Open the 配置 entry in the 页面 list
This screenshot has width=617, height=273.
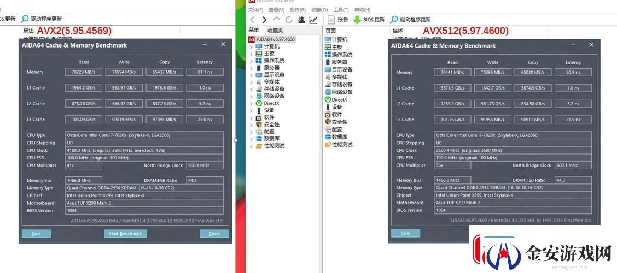point(334,129)
